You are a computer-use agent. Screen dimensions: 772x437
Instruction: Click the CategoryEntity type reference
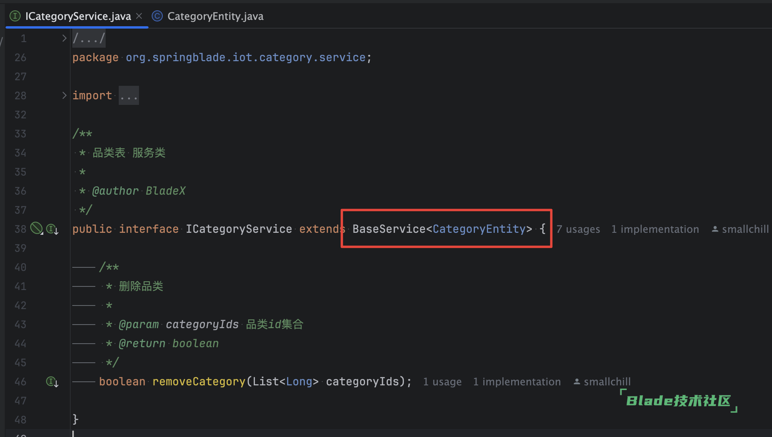[x=479, y=229]
